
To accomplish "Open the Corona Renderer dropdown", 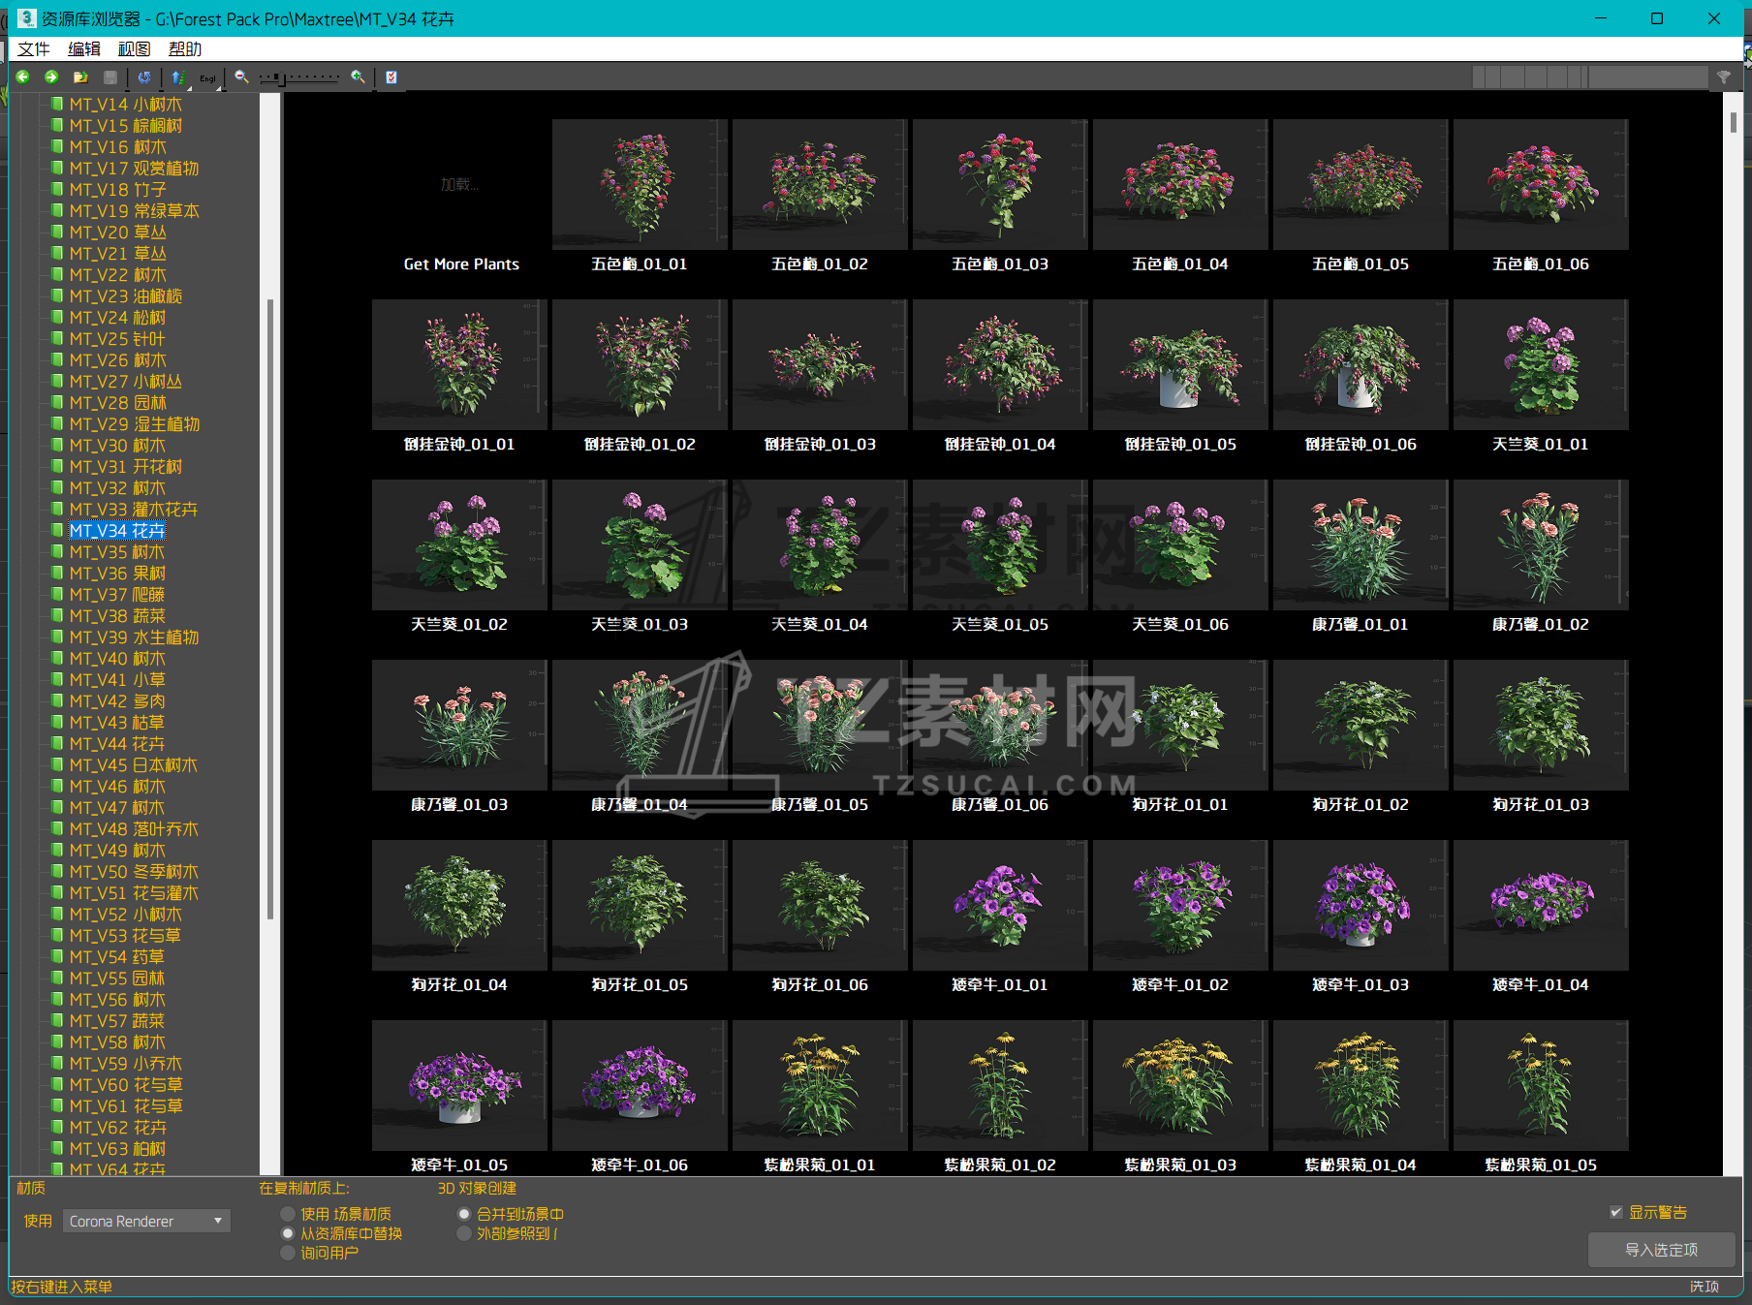I will pyautogui.click(x=147, y=1221).
